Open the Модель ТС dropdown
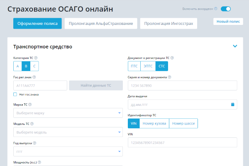The height and width of the screenshot is (166, 249). click(x=68, y=132)
